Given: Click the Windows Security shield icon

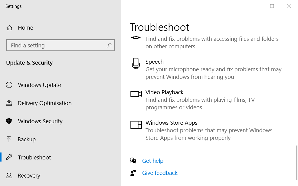Looking at the screenshot, I should tap(9, 121).
